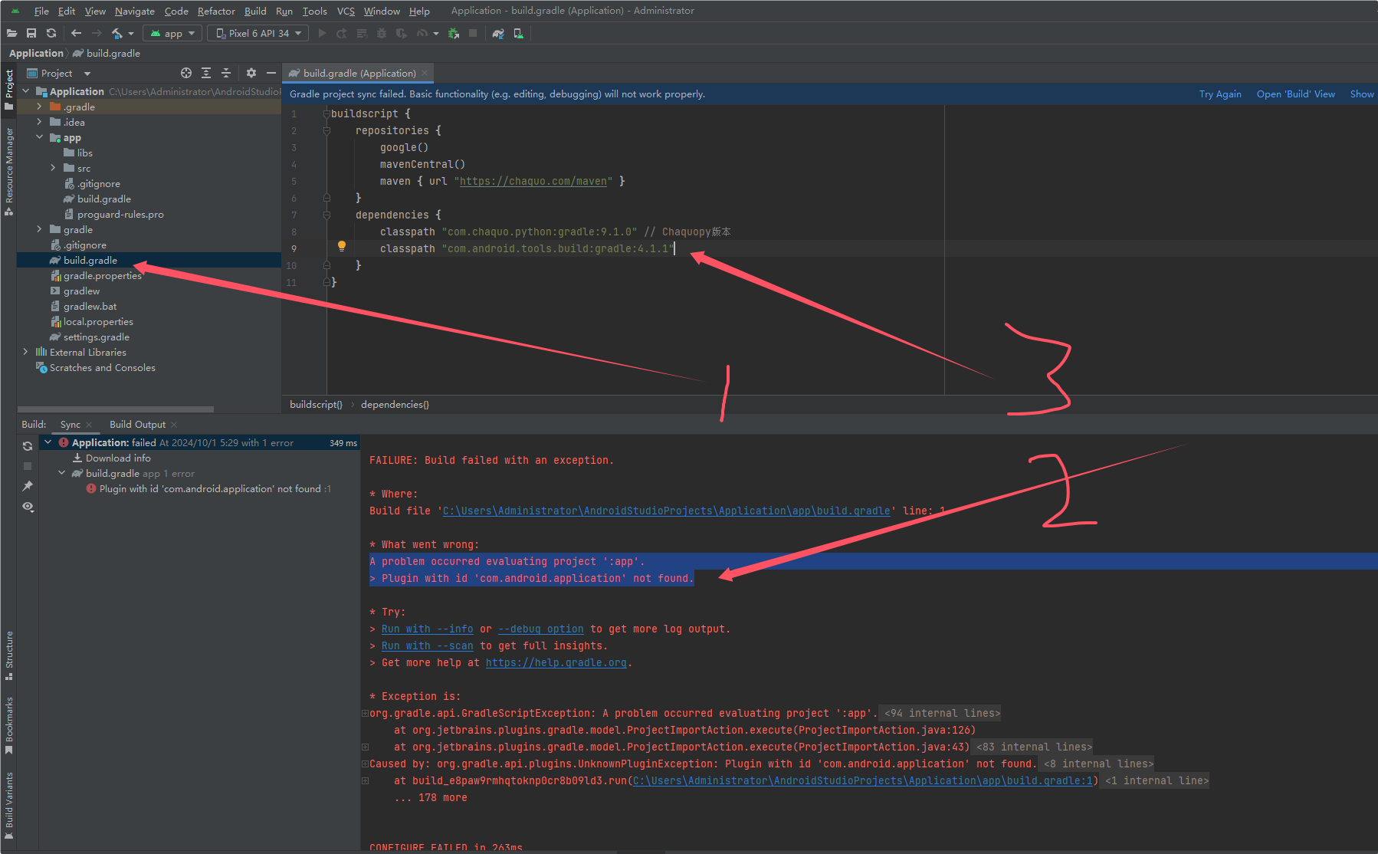Click dependencies{} in the editor breadcrumb

click(x=394, y=404)
